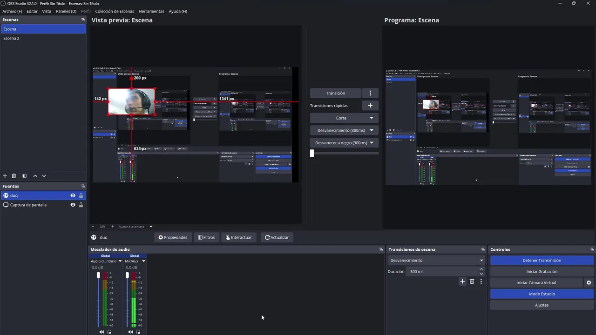Click Detener Transmisión button

(542, 260)
